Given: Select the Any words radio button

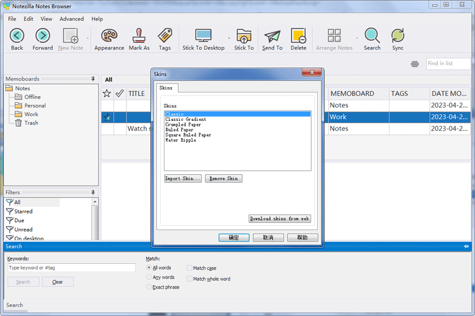Looking at the screenshot, I should (x=149, y=277).
